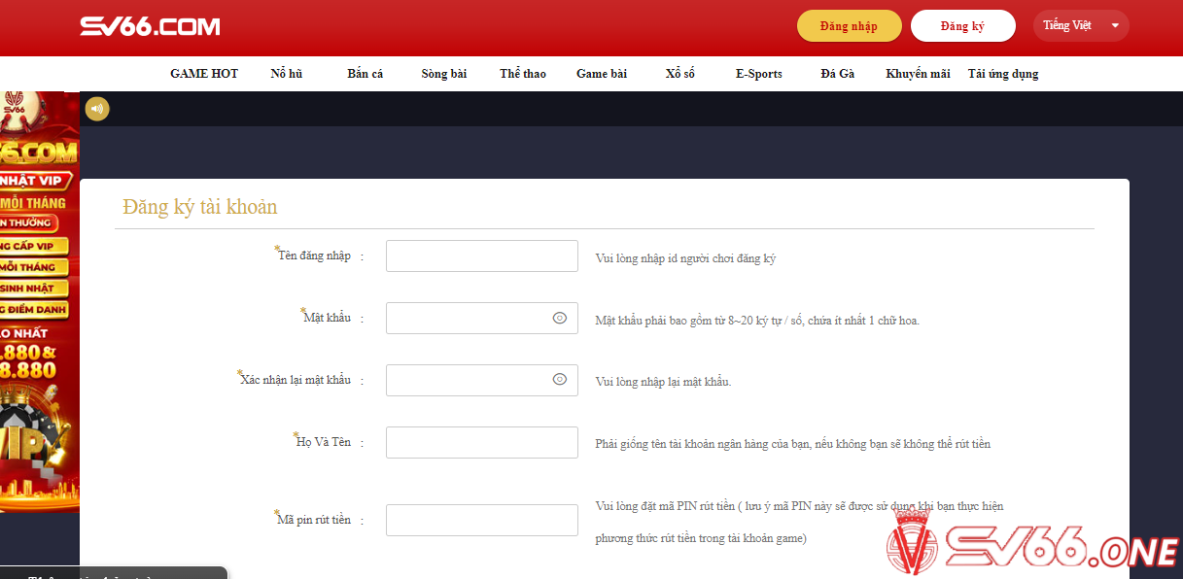
Task: Open Tải ứng dụng download link
Action: tap(1003, 74)
